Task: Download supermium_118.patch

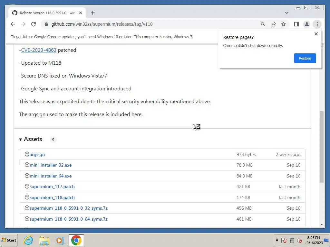Action: click(x=52, y=198)
